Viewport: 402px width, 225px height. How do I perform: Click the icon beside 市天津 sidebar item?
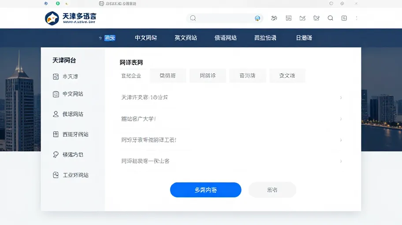pyautogui.click(x=56, y=76)
